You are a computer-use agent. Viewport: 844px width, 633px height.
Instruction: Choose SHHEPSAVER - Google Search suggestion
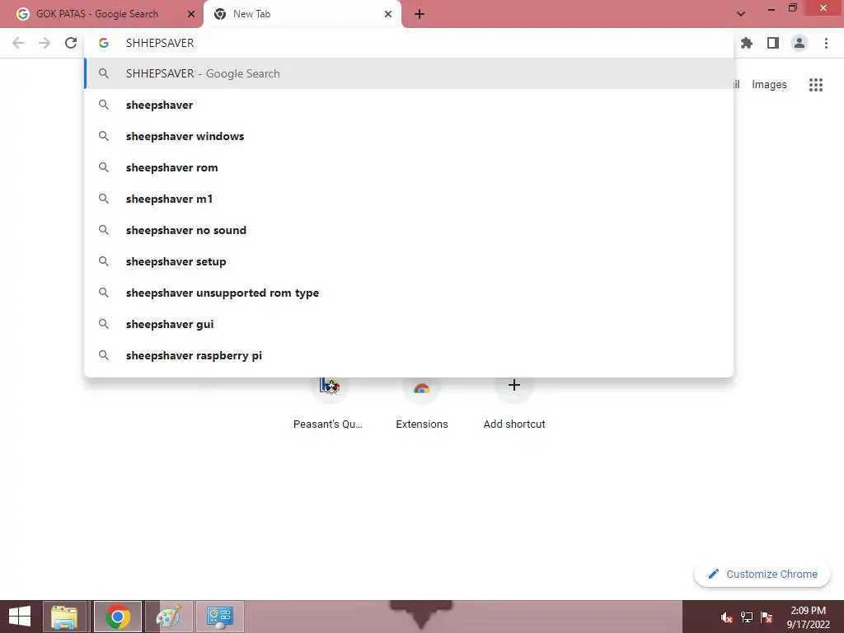pos(409,73)
